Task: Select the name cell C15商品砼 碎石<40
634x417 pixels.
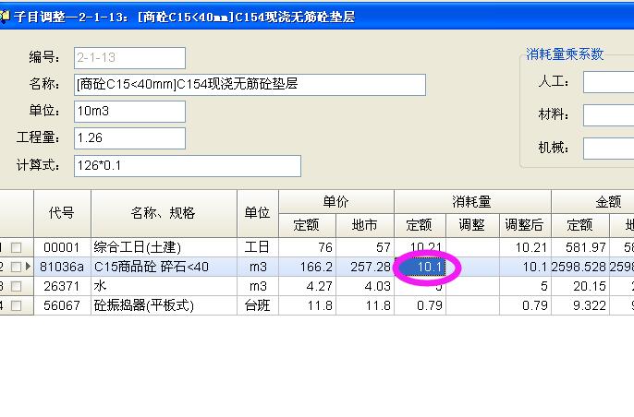Action: pos(164,267)
